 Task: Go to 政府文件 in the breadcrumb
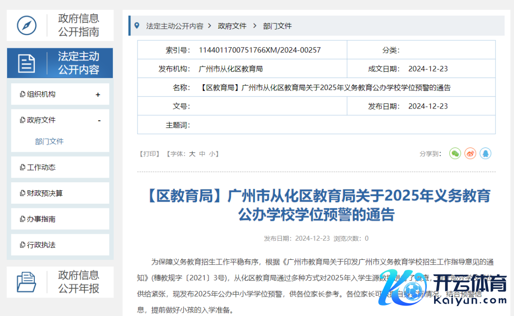click(232, 26)
